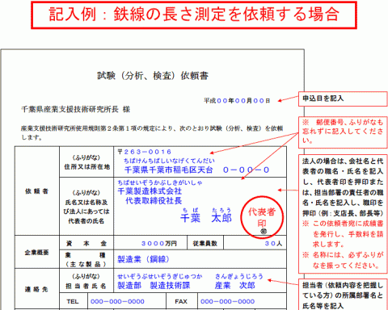The width and height of the screenshot is (388, 310).
Task: Select the date 平成00年00月00日
Action: click(237, 101)
